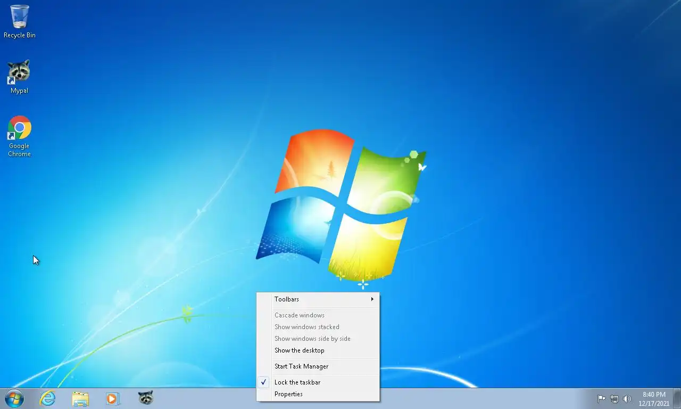Viewport: 681px width, 409px height.
Task: Click the greyed Show windows side by side
Action: [318, 339]
